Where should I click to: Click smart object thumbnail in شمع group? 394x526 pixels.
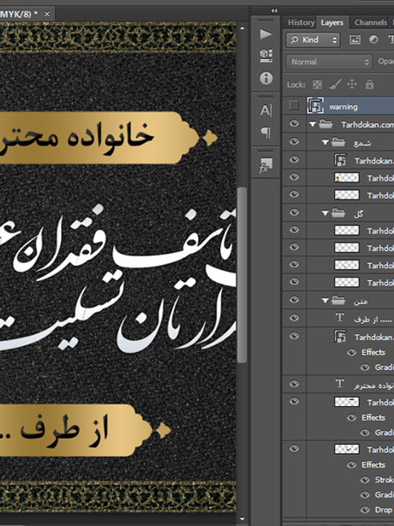click(x=340, y=159)
